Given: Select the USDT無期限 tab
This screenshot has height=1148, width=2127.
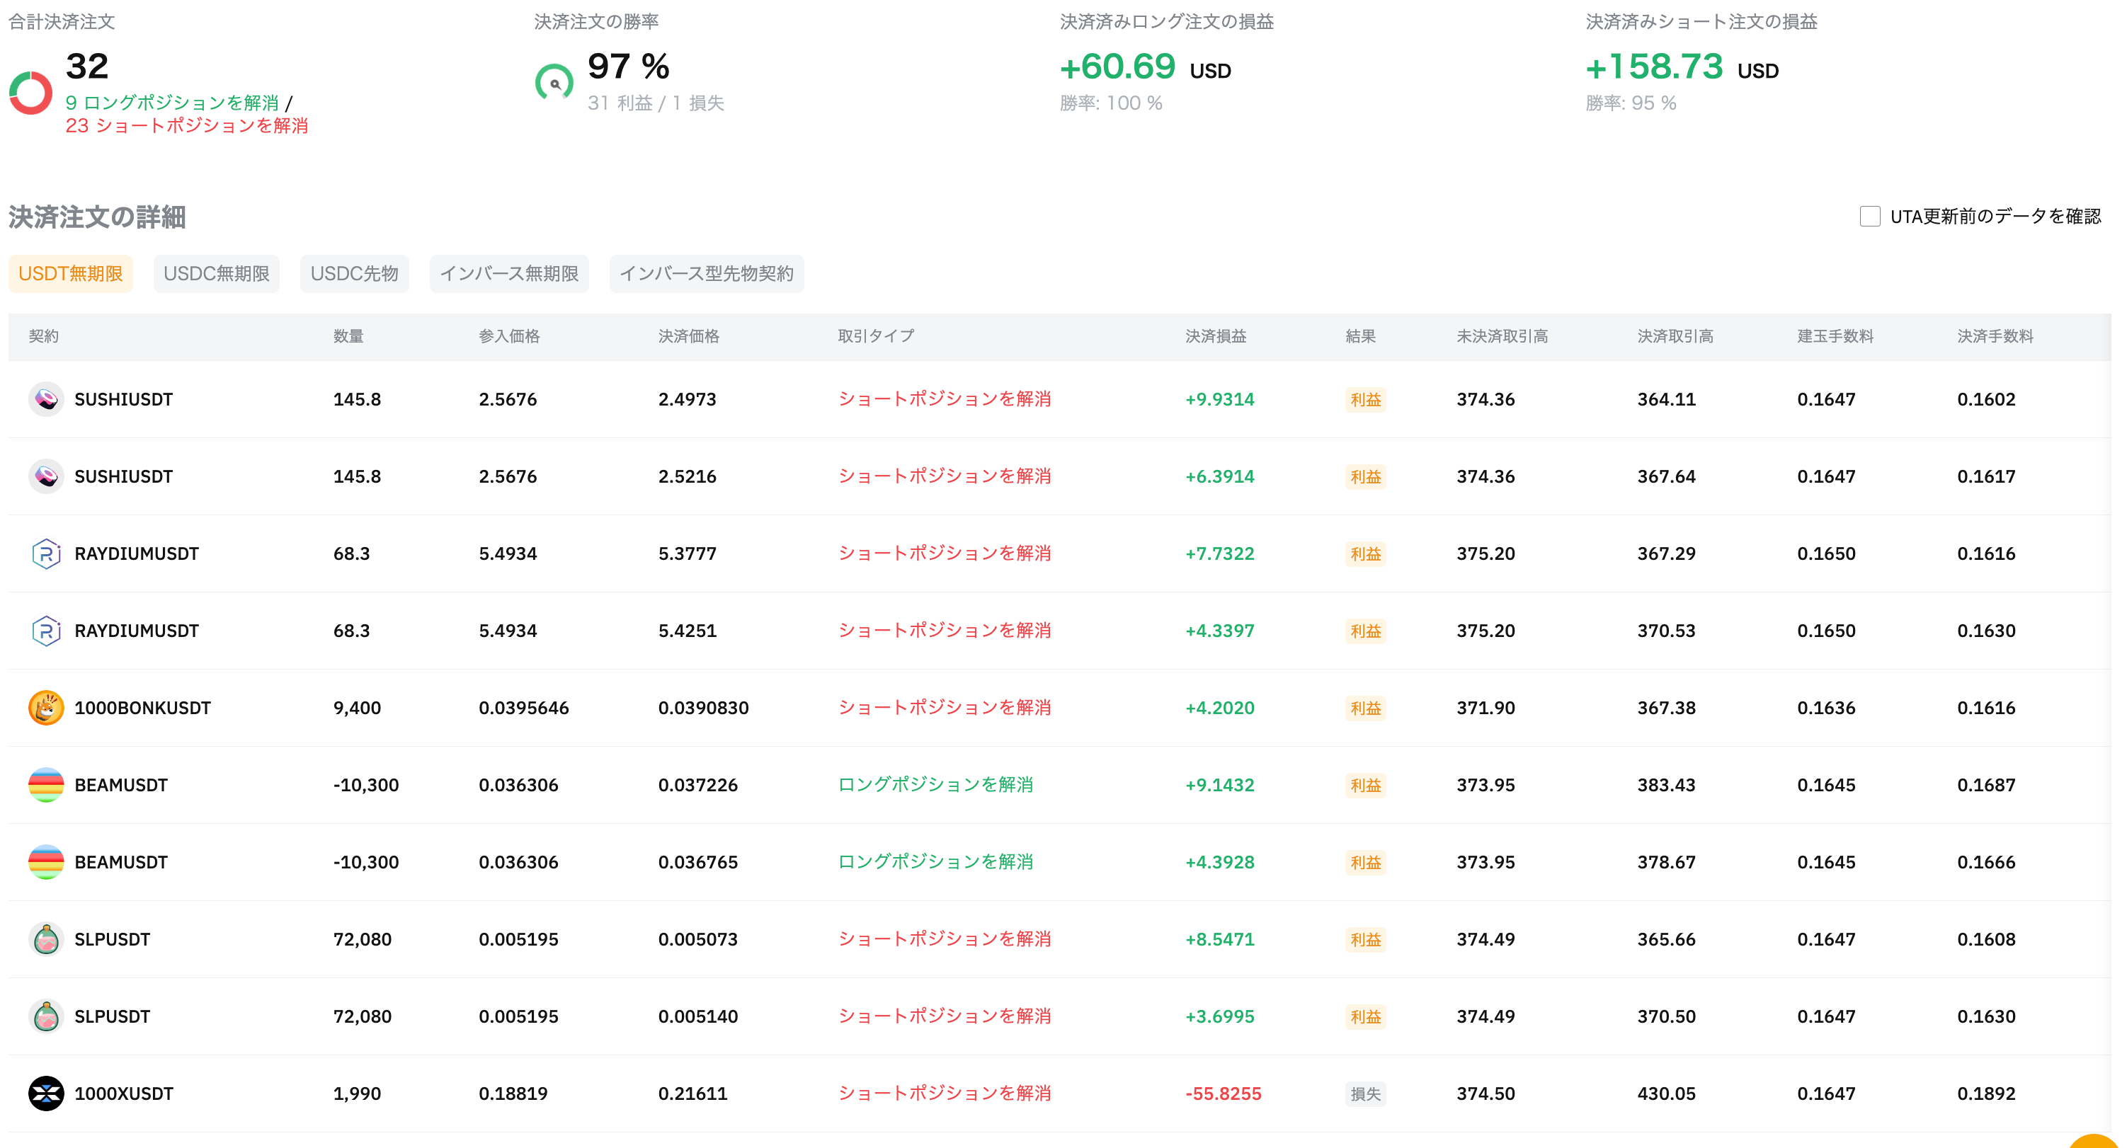Looking at the screenshot, I should tap(70, 274).
